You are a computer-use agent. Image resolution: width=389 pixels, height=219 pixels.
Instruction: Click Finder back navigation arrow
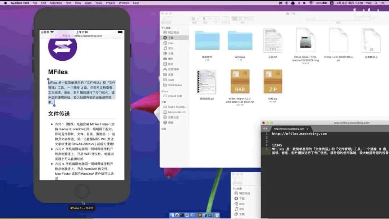tap(164, 19)
